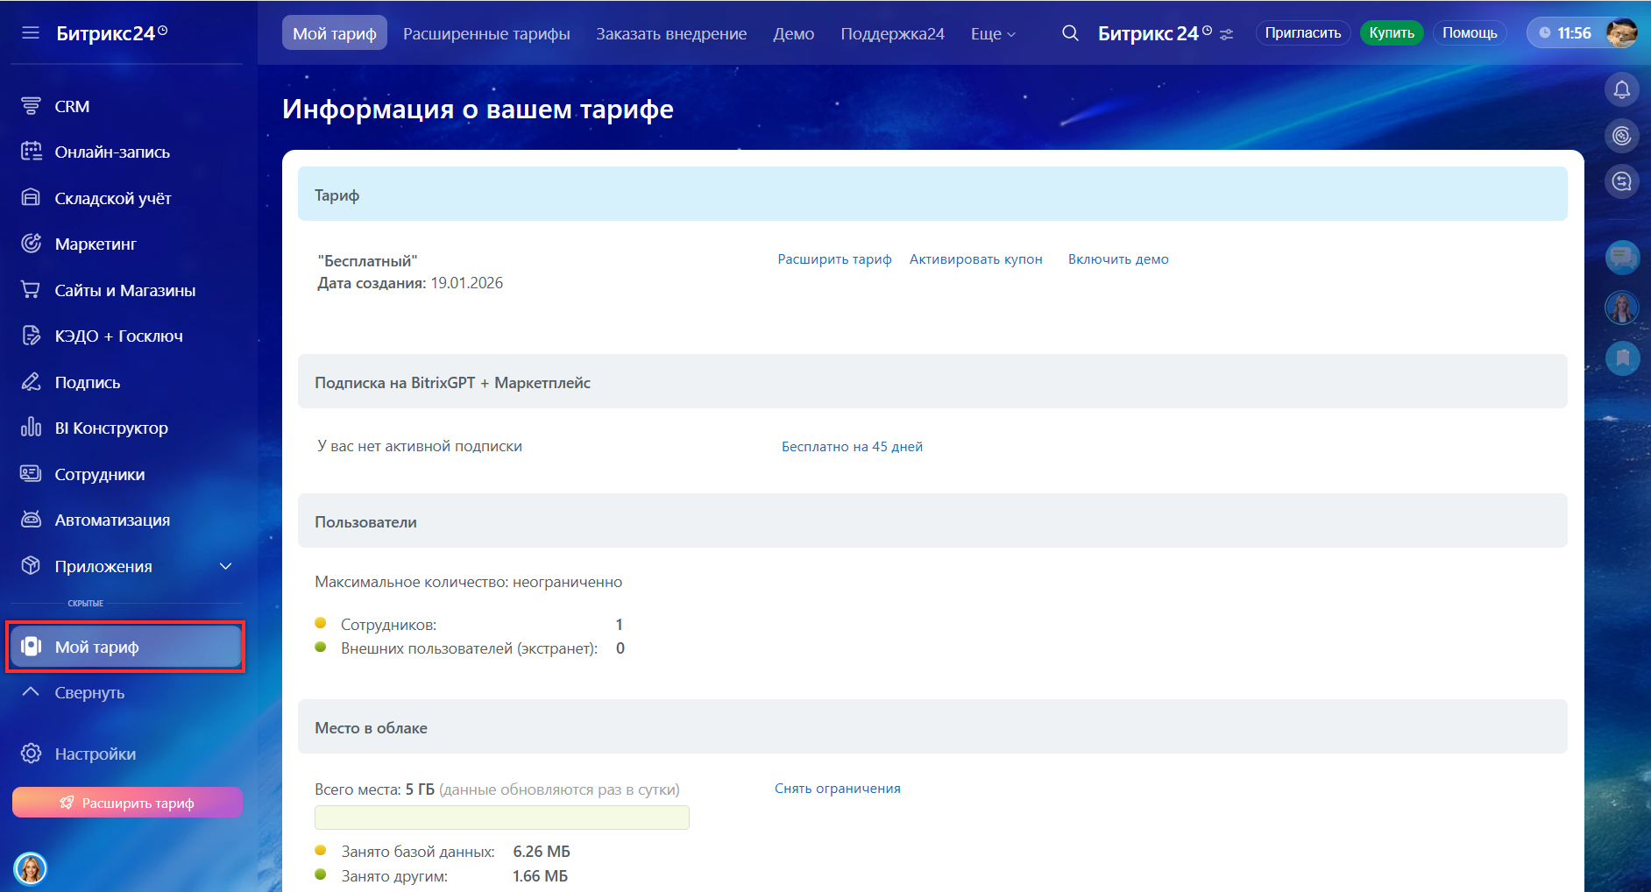Click the CRM sidebar icon
The height and width of the screenshot is (892, 1651).
[x=31, y=106]
